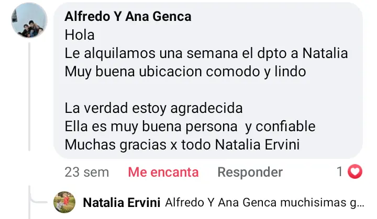377x219 pixels.
Task: View the reaction count "1"
Action: [340, 171]
